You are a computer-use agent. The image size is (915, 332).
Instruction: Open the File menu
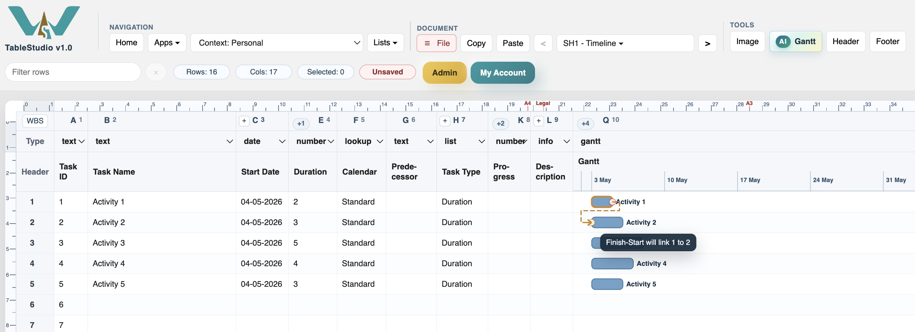click(437, 43)
